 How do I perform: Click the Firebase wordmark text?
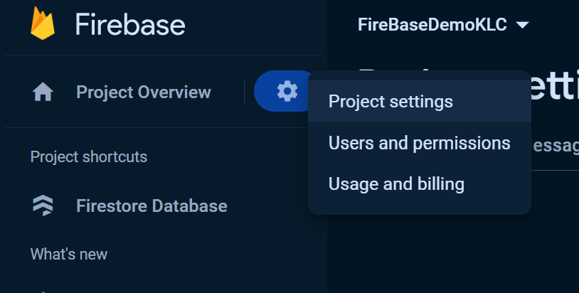tap(130, 25)
